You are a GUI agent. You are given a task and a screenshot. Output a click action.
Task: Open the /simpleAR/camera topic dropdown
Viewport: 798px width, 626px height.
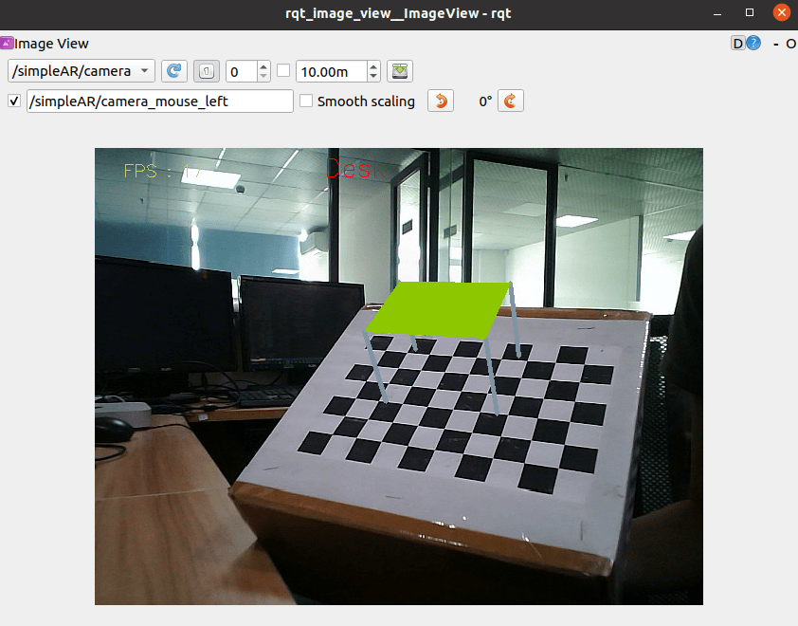[82, 71]
